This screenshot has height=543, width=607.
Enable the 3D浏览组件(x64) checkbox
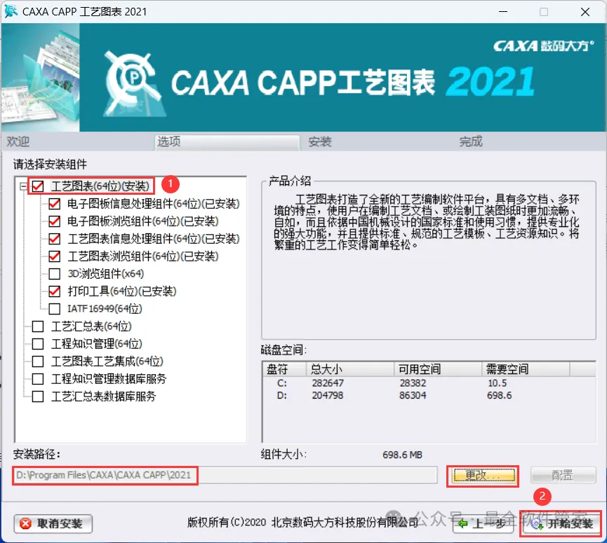pyautogui.click(x=55, y=274)
